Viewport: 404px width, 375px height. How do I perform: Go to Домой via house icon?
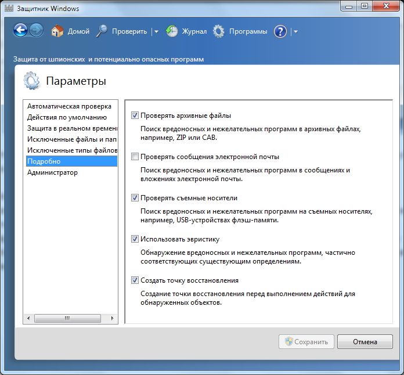tap(57, 31)
